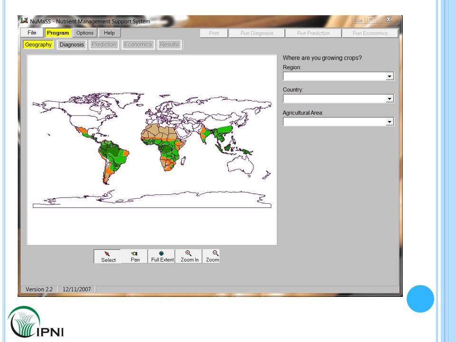Click the 12/11/2007 date in status bar
The height and width of the screenshot is (342, 456).
pos(77,289)
